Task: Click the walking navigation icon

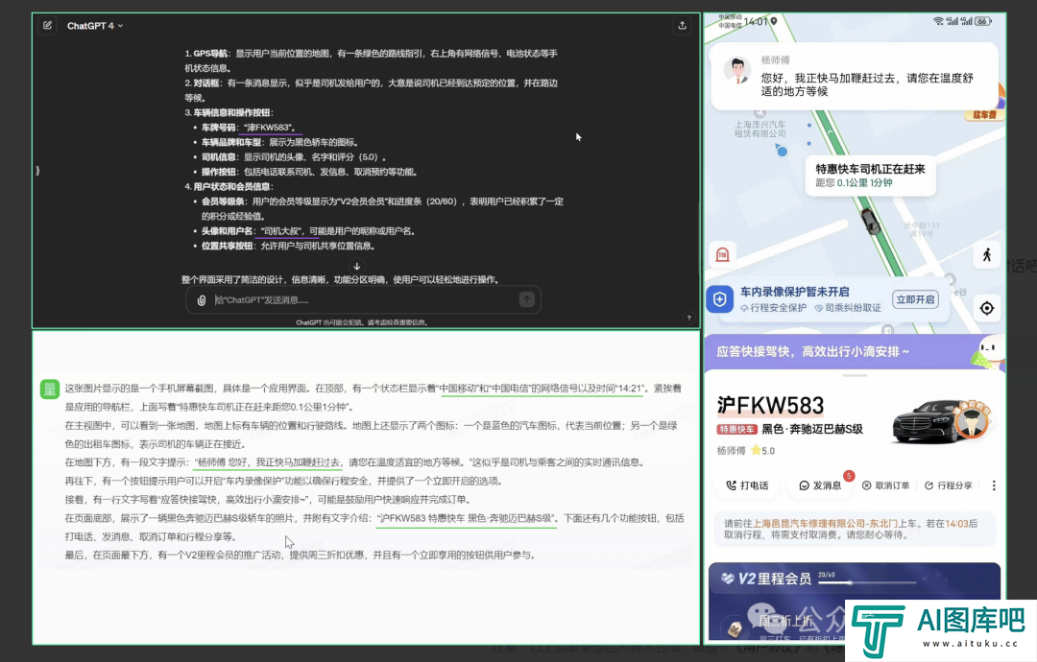Action: click(987, 255)
